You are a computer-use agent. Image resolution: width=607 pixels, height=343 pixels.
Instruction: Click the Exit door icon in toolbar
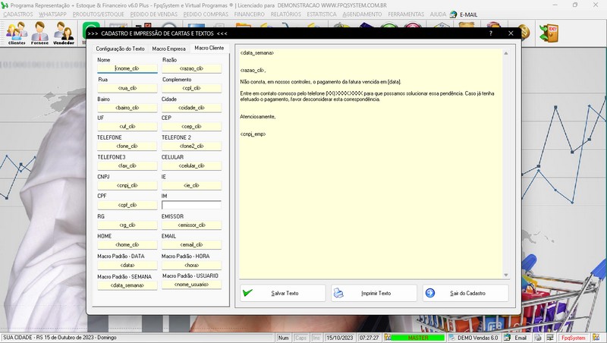[x=549, y=33]
